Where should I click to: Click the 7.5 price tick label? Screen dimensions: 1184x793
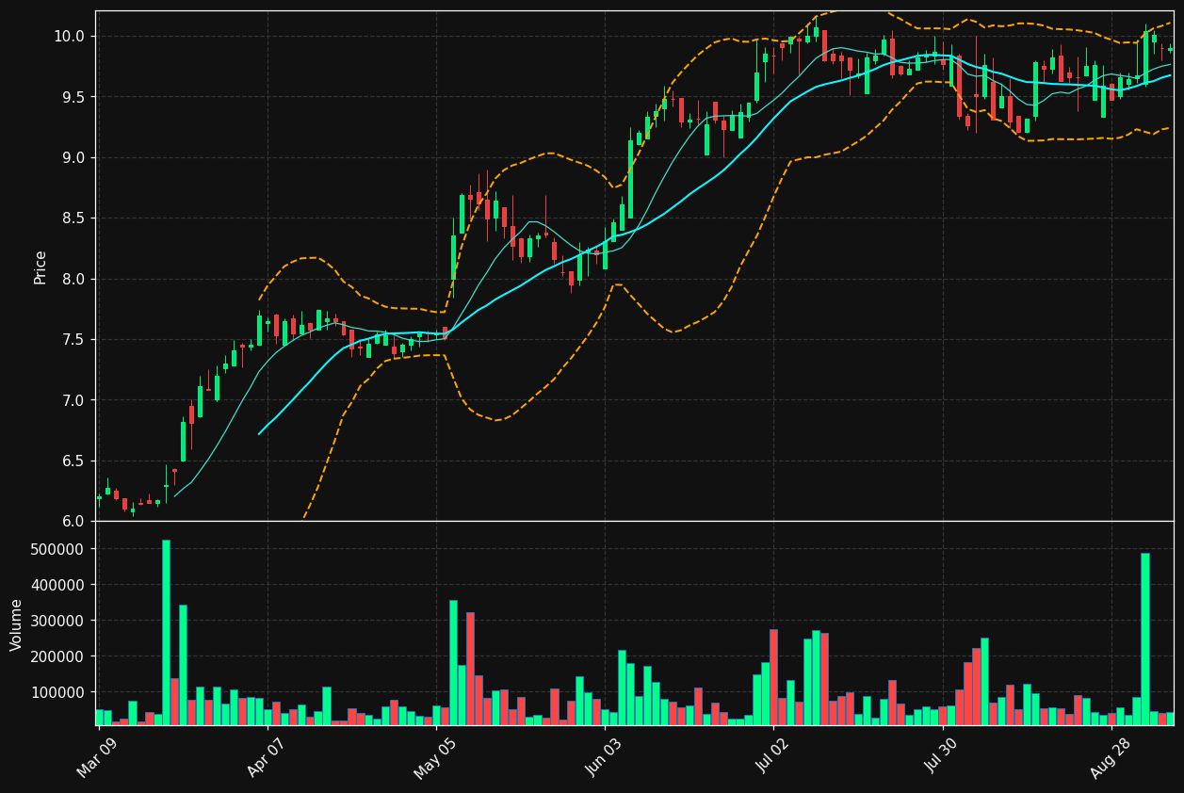(73, 340)
